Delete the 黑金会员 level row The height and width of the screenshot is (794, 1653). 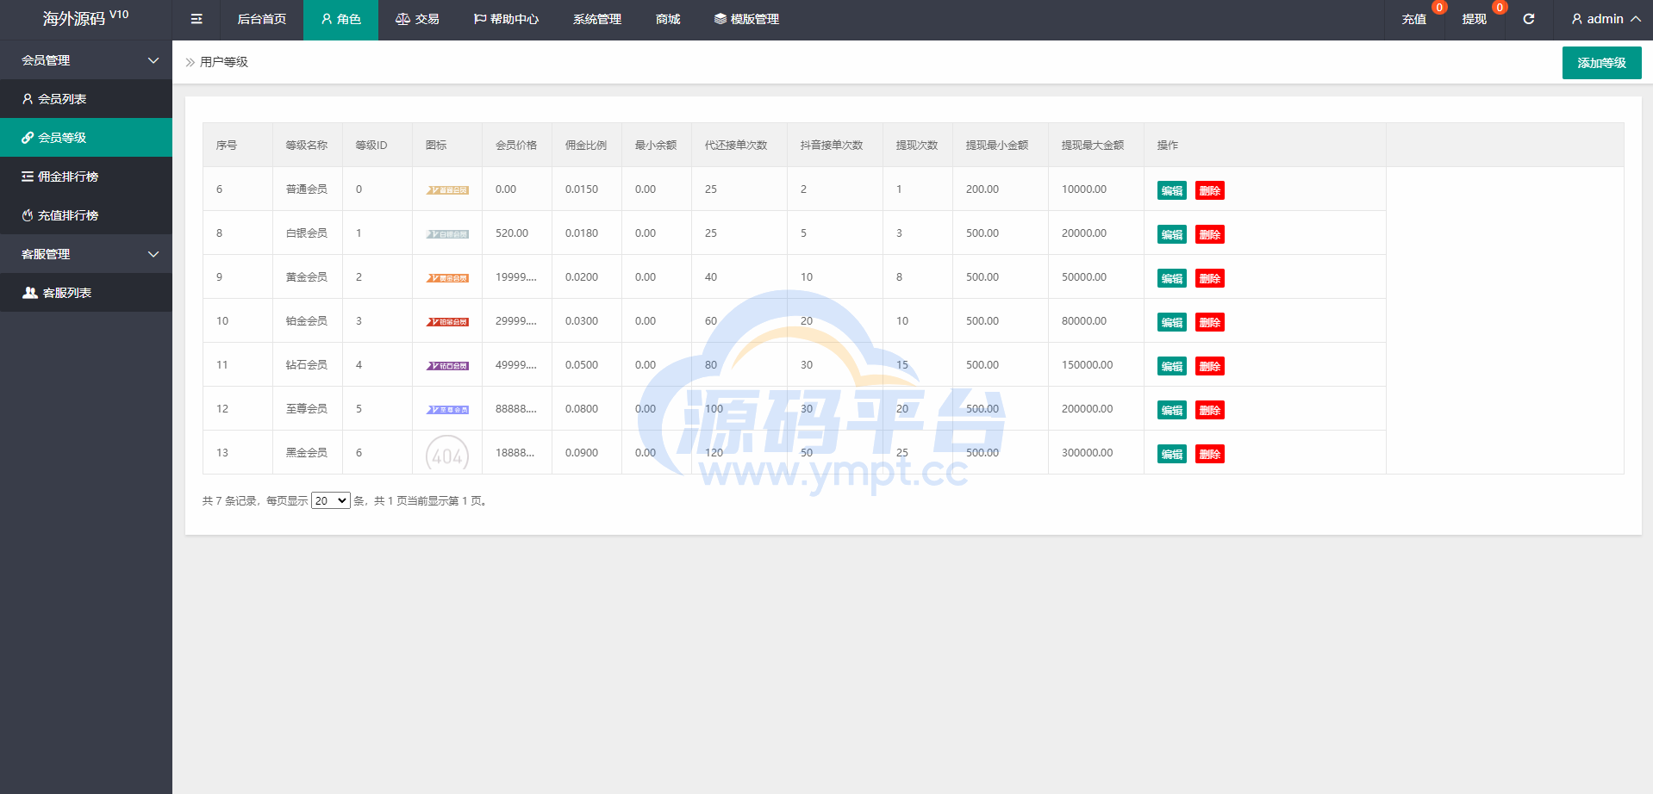[1209, 454]
